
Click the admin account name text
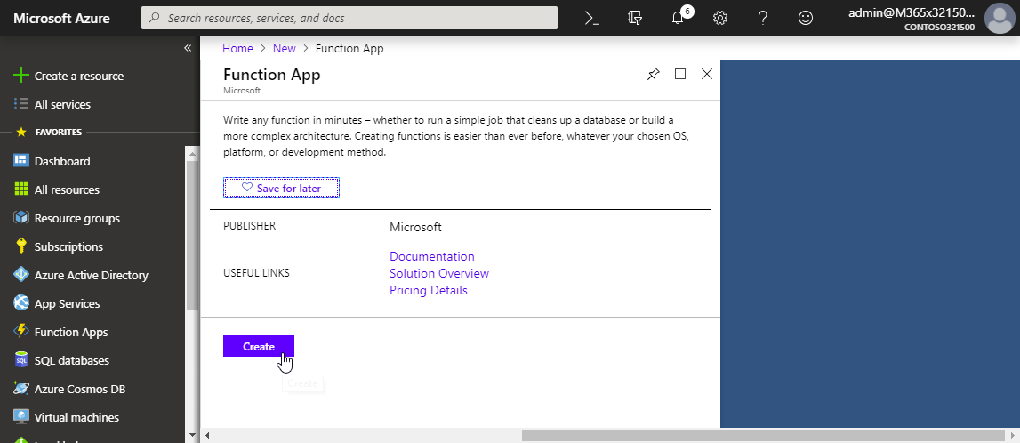(912, 12)
